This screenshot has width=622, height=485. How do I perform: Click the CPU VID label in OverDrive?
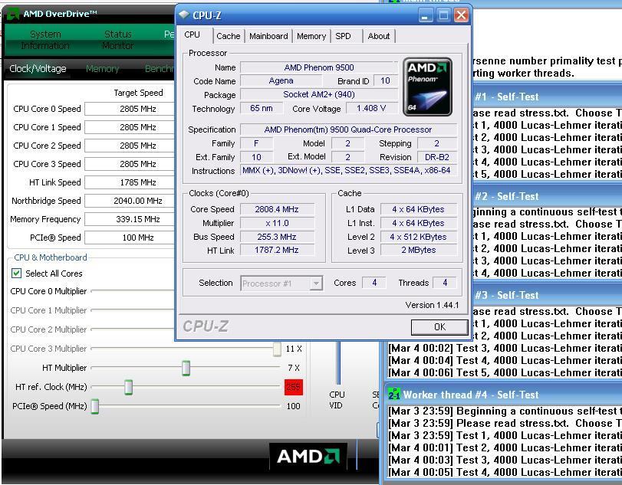coord(337,400)
